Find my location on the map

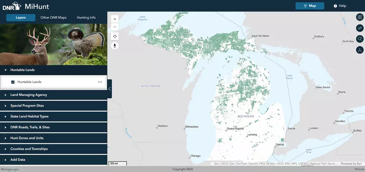(x=115, y=36)
